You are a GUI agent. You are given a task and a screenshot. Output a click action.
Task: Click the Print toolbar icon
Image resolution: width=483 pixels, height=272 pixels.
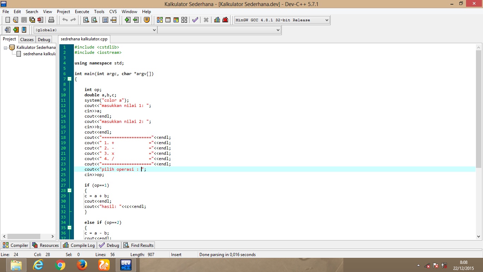click(51, 20)
